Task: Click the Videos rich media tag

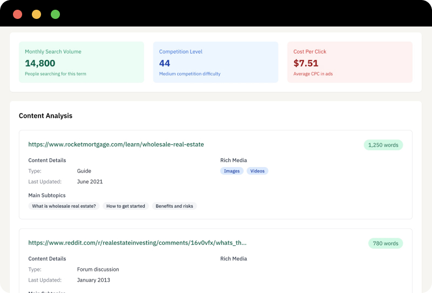Action: click(x=258, y=171)
